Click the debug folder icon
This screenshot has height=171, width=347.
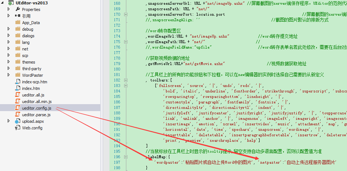tap(18, 29)
